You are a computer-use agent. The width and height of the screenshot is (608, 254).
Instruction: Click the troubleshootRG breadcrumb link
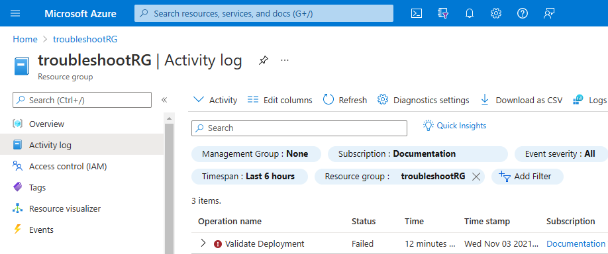click(x=85, y=39)
